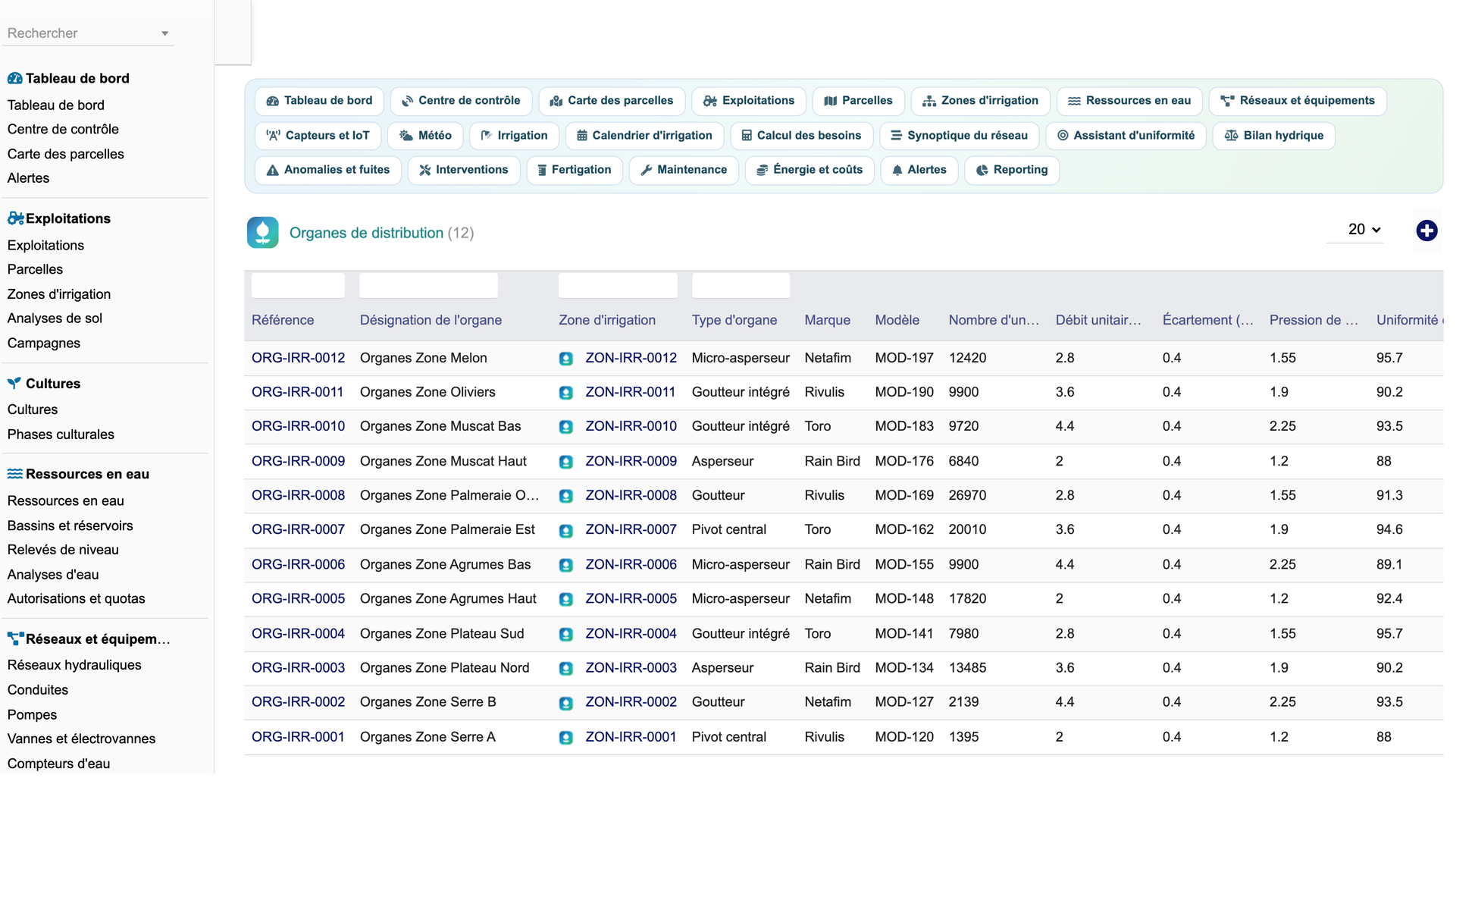
Task: Open Alertes in the top navigation
Action: [x=919, y=170]
